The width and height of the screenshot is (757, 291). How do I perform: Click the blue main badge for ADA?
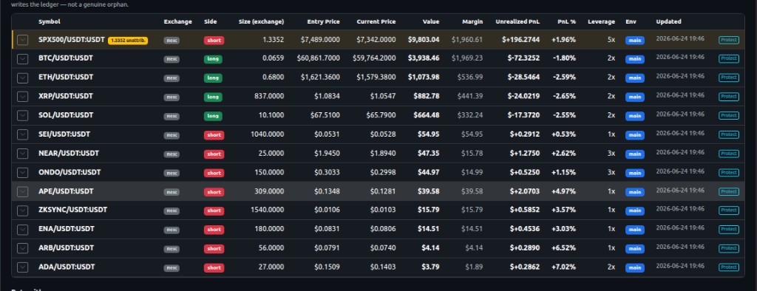pyautogui.click(x=635, y=268)
